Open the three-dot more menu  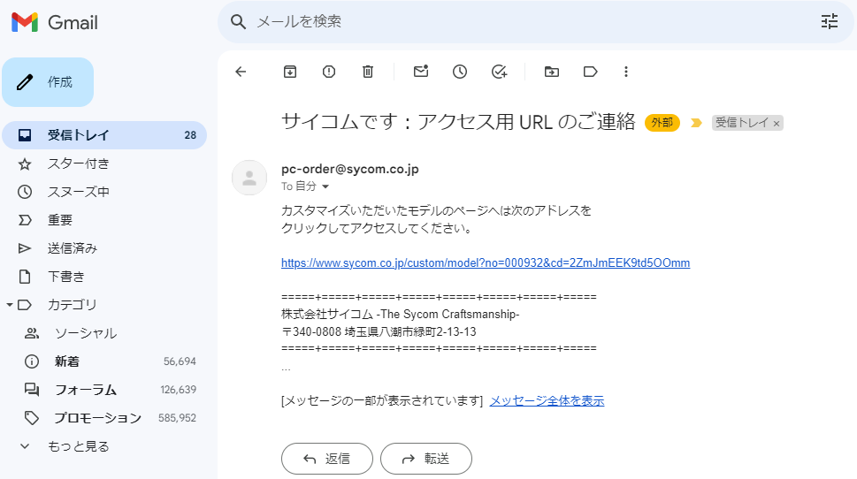coord(626,72)
